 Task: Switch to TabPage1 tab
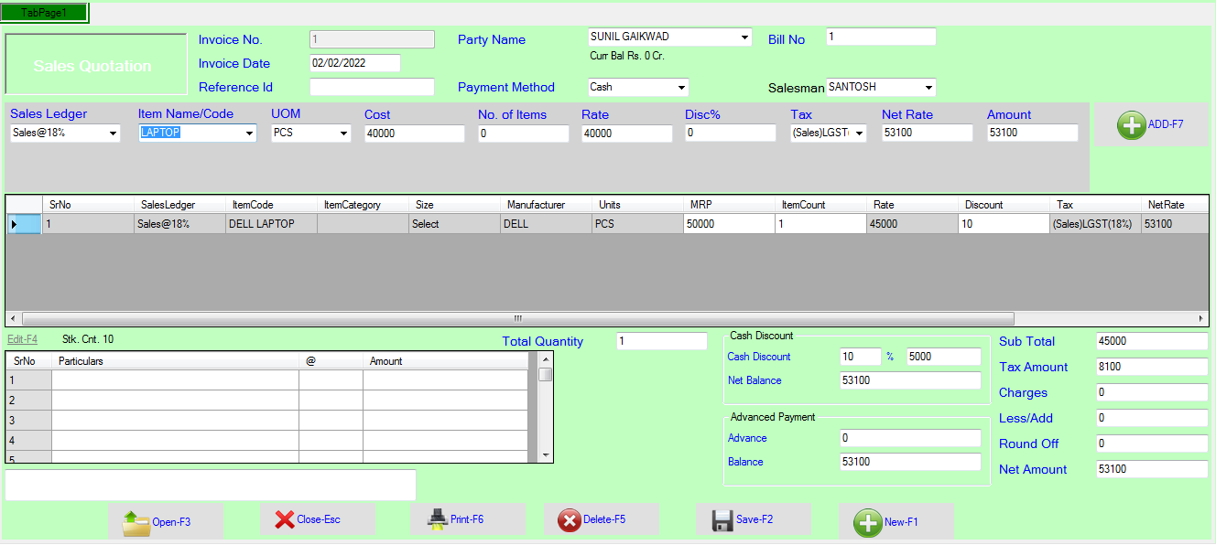click(44, 13)
